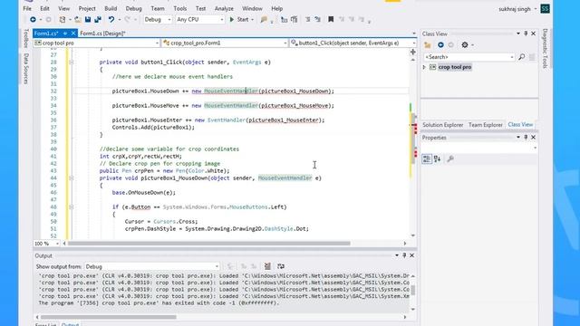Click the Output panel horizontal scrollbar
Image resolution: width=580 pixels, height=326 pixels.
[109, 317]
